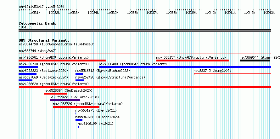Click the 10537k ruler tick label

pyautogui.click(x=152, y=13)
